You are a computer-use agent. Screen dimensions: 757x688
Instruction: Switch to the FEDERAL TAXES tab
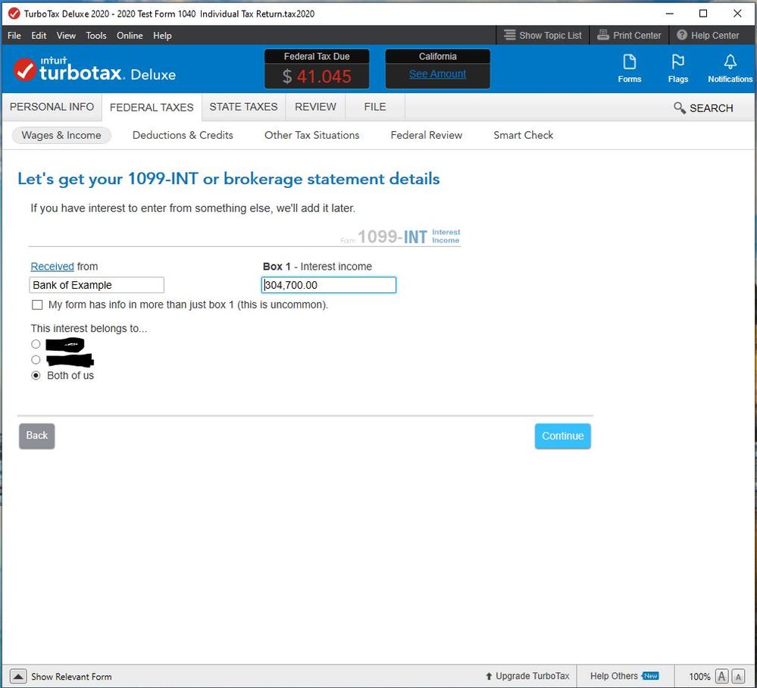point(152,107)
